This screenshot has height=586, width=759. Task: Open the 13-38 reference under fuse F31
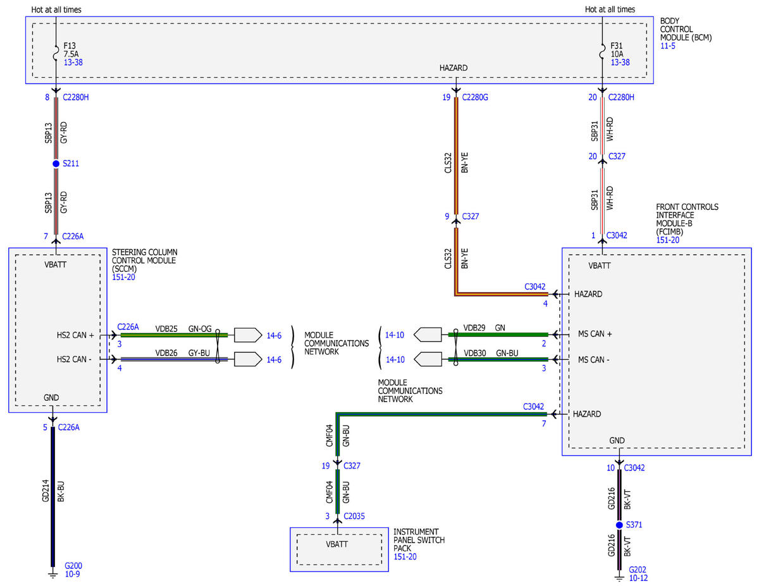pyautogui.click(x=620, y=63)
